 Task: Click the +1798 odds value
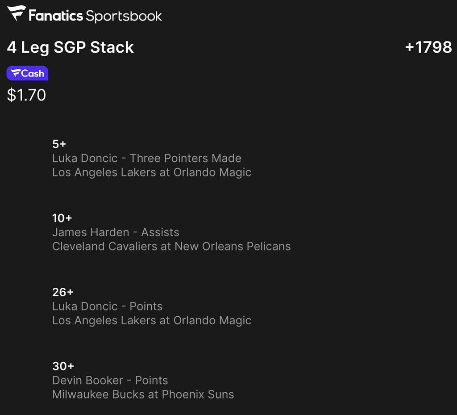(428, 47)
